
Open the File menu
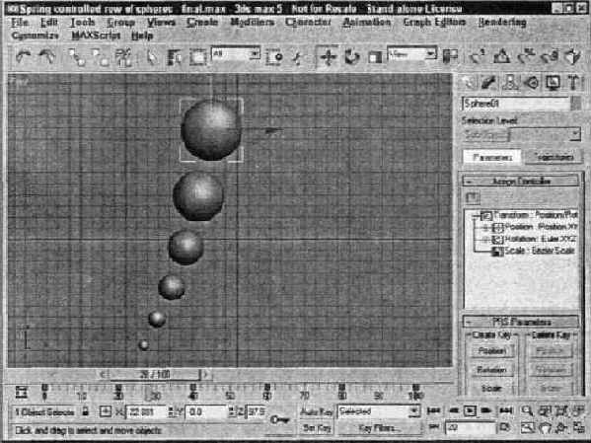click(20, 23)
